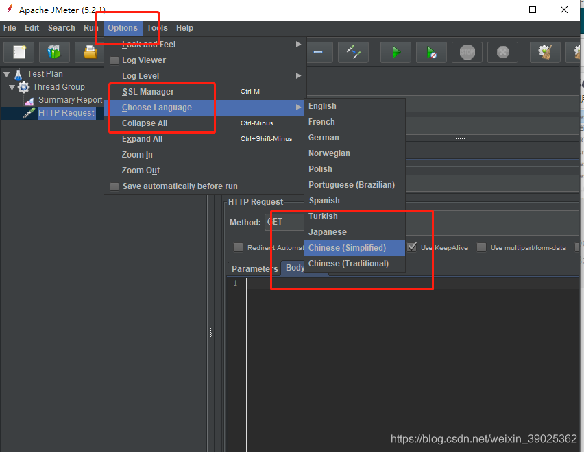The image size is (584, 452).
Task: Start the test with green arrow
Action: coord(396,52)
